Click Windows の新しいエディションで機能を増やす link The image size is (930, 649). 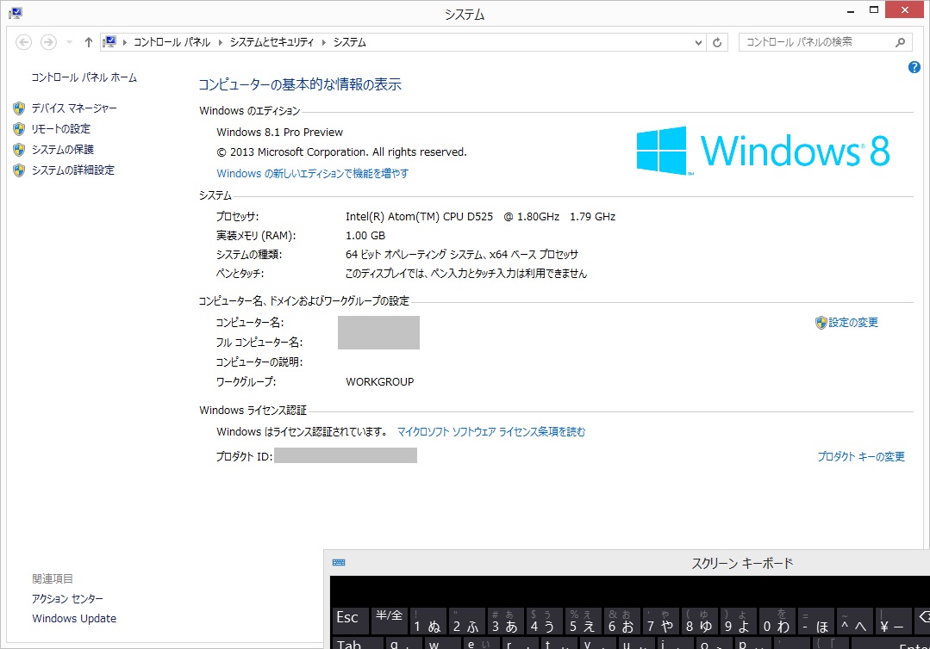click(313, 174)
